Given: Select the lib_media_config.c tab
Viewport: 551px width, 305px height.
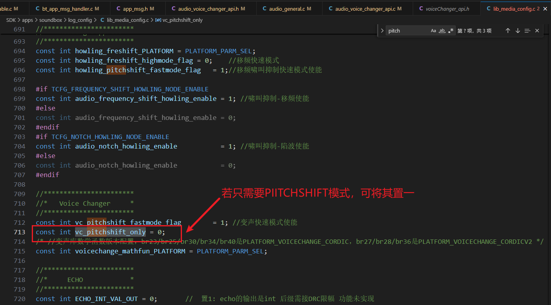Looking at the screenshot, I should click(x=515, y=9).
